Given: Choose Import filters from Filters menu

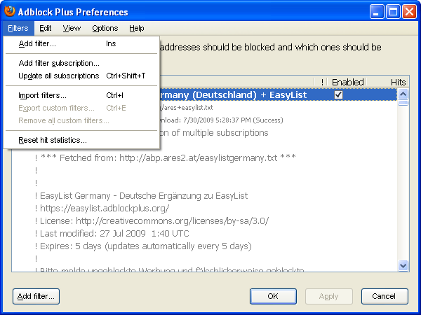Looking at the screenshot, I should point(42,95).
